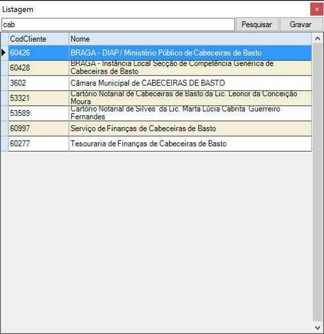
Task: Sort by the Nome column header
Action: coord(190,39)
